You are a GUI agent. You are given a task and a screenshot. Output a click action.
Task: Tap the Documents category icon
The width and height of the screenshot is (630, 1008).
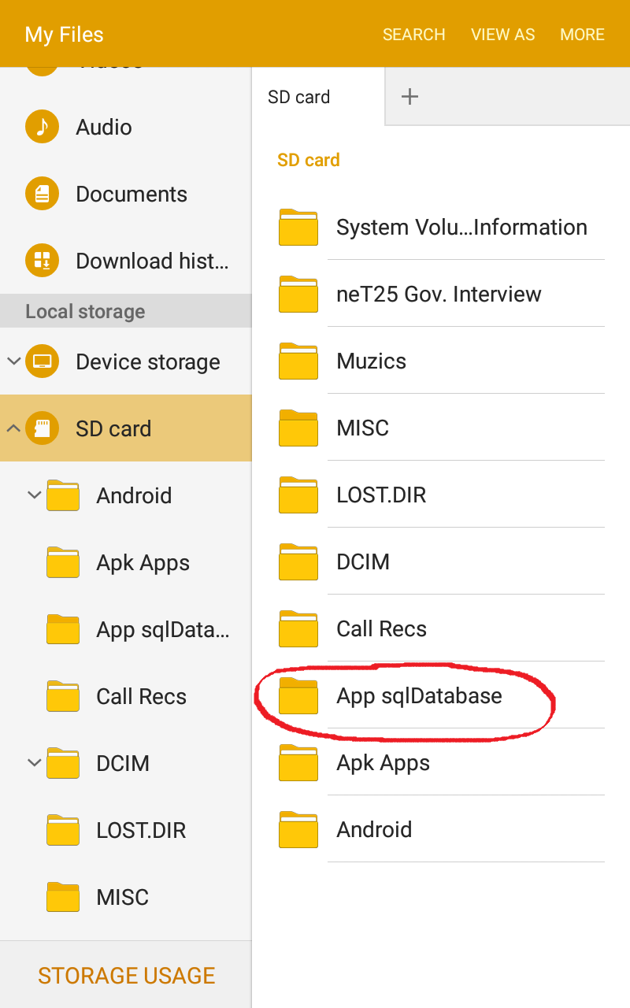click(42, 194)
